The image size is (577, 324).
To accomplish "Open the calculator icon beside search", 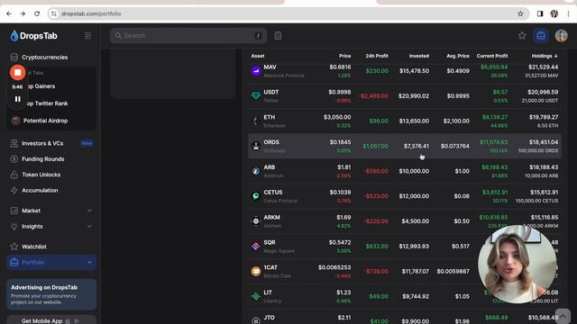I will 278,36.
